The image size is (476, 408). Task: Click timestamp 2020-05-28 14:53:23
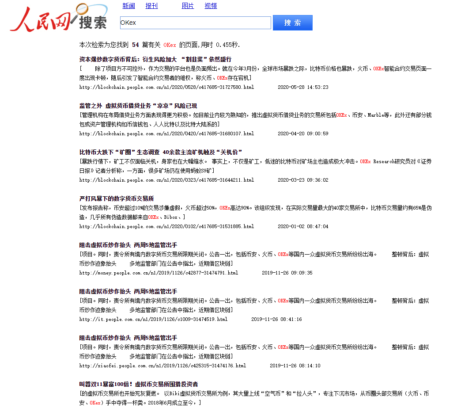click(303, 87)
